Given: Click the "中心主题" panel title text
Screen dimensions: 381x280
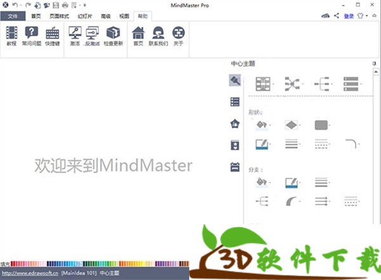Looking at the screenshot, I should (x=243, y=63).
